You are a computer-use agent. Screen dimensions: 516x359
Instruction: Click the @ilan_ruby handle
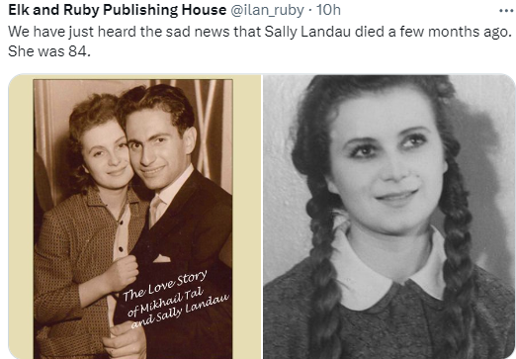(267, 10)
